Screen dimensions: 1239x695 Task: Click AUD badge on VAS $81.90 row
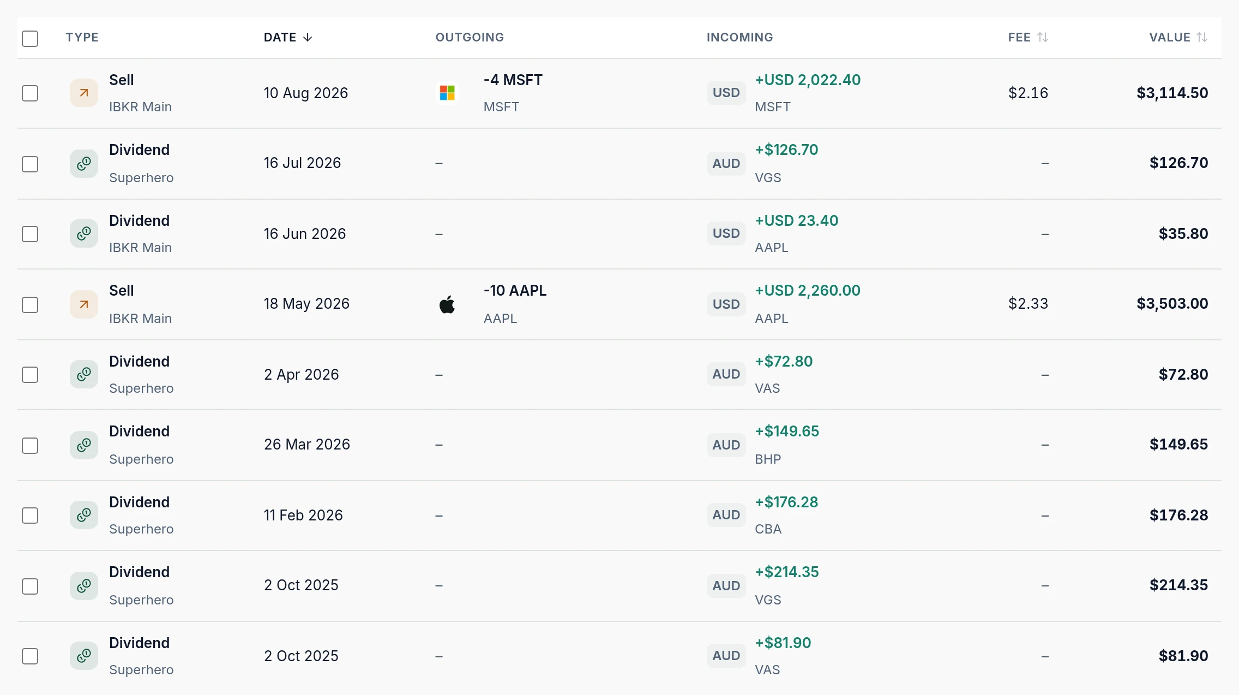coord(726,656)
